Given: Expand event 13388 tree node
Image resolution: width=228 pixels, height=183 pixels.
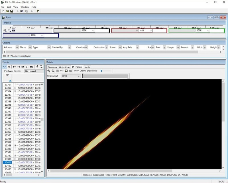Looking at the screenshot, I should coord(15,159).
